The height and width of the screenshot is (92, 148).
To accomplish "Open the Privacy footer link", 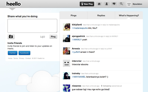I will coord(22,58).
